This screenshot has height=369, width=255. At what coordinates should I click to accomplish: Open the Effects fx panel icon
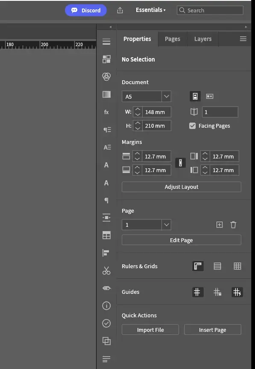point(106,112)
